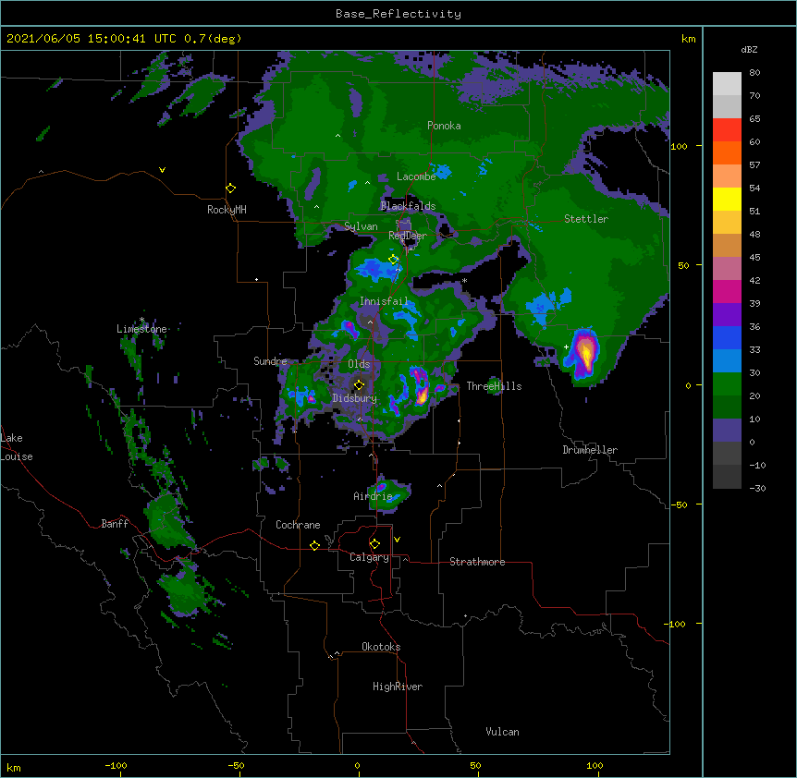Click the yellow V marker east of Calgary
The image size is (797, 778).
(x=397, y=540)
